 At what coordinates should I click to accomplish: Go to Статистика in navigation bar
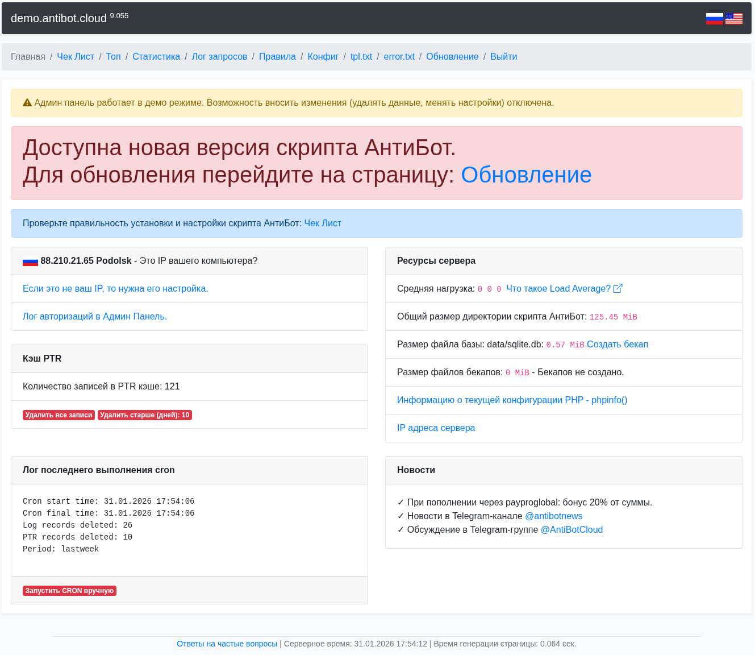click(156, 57)
